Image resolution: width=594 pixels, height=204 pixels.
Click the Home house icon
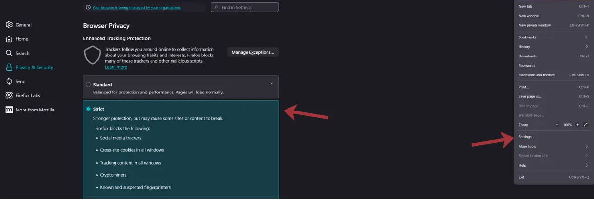9,39
